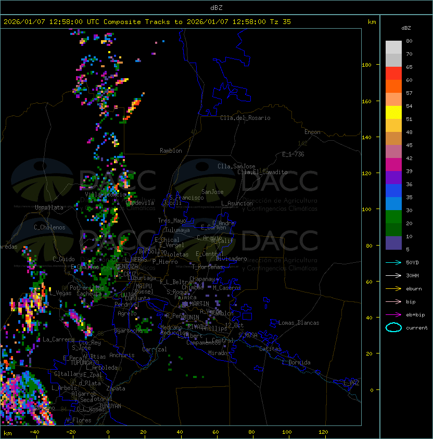Click the 'Clla.El_Cavadito' map label

(262, 172)
